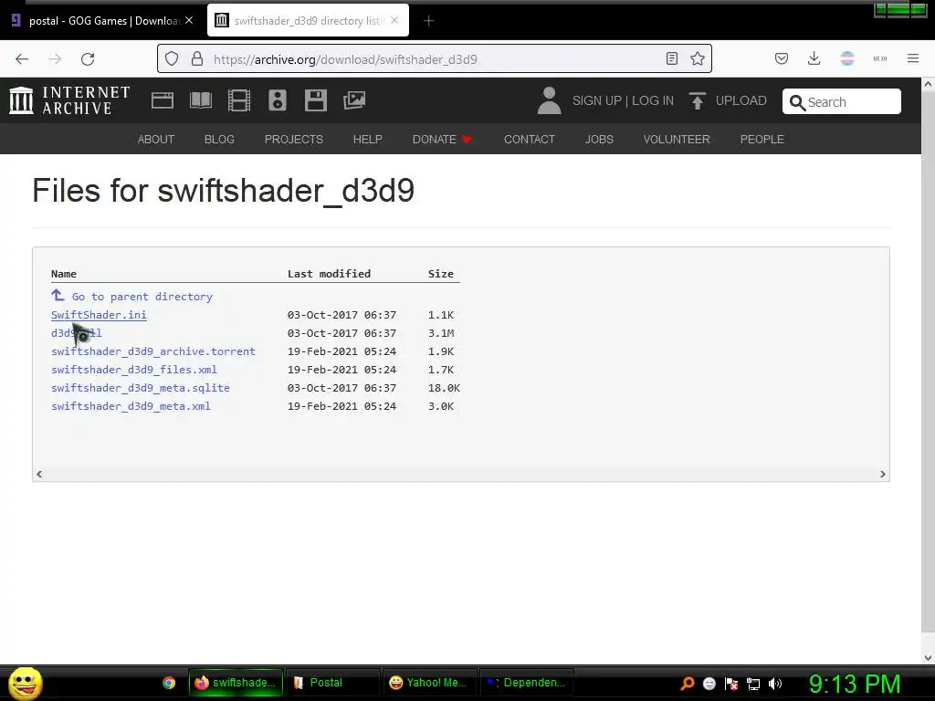Reload the current page
The image size is (935, 701).
coord(88,59)
